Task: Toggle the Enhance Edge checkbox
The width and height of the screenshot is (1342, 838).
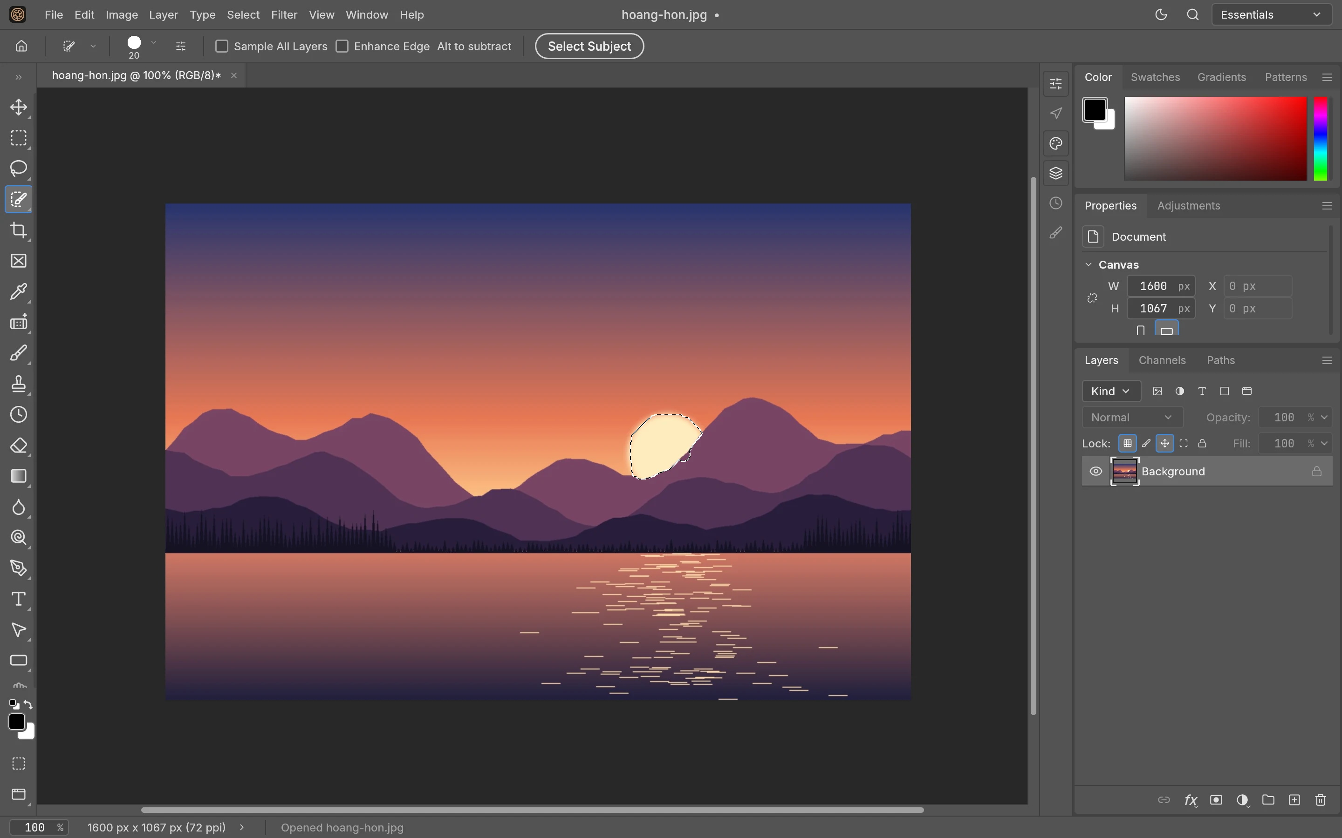Action: 342,46
